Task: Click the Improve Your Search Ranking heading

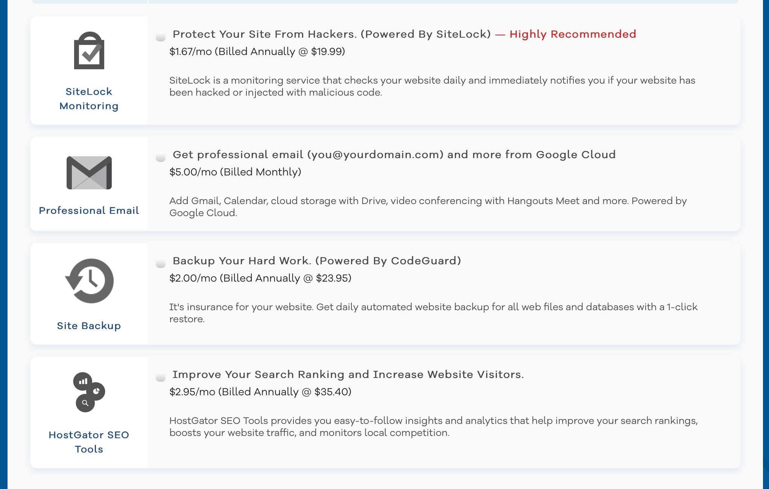Action: point(348,375)
